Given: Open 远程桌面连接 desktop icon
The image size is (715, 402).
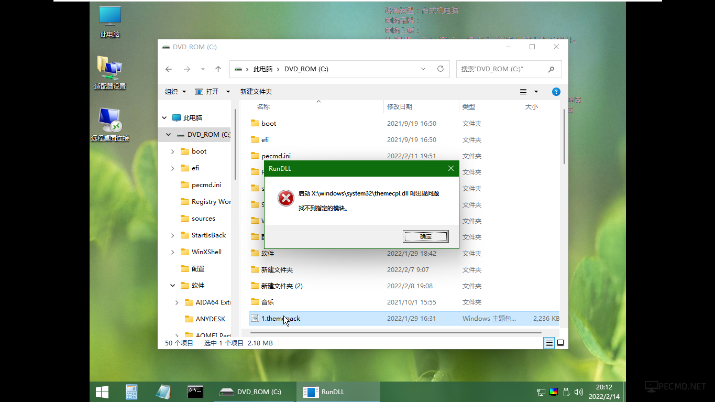Looking at the screenshot, I should pos(110,125).
